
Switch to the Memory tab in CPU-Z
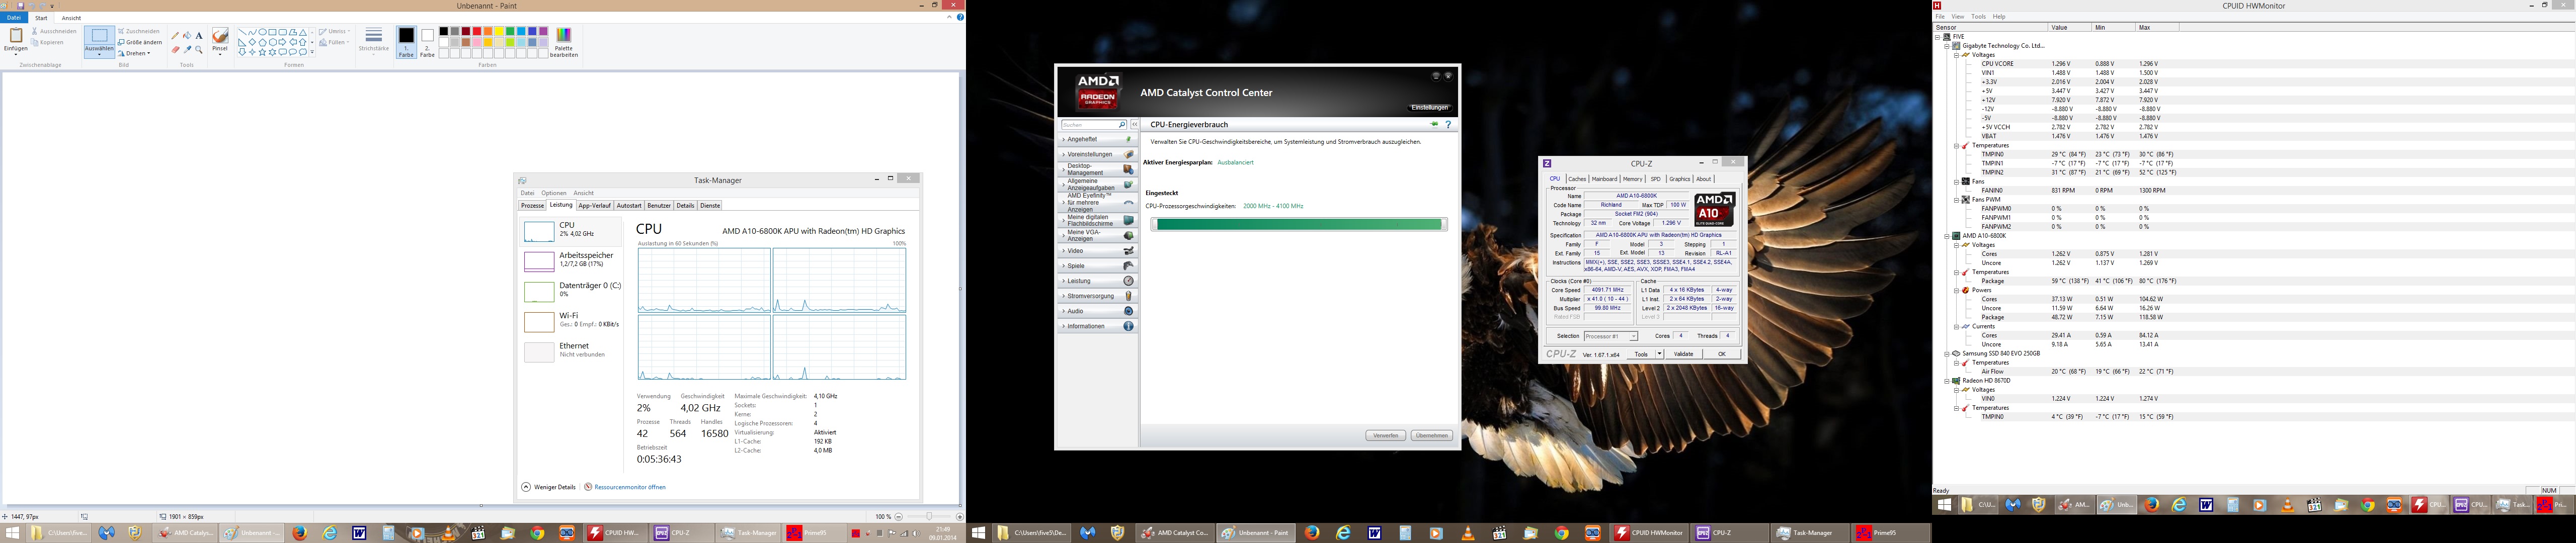coord(1633,179)
